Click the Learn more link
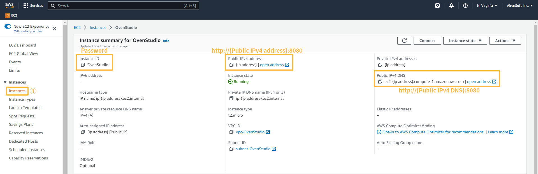Viewport: 538px width, 174px height. point(498,132)
